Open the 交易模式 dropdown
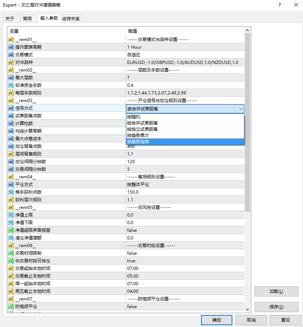Image resolution: width=303 pixels, height=327 pixels. point(182,54)
